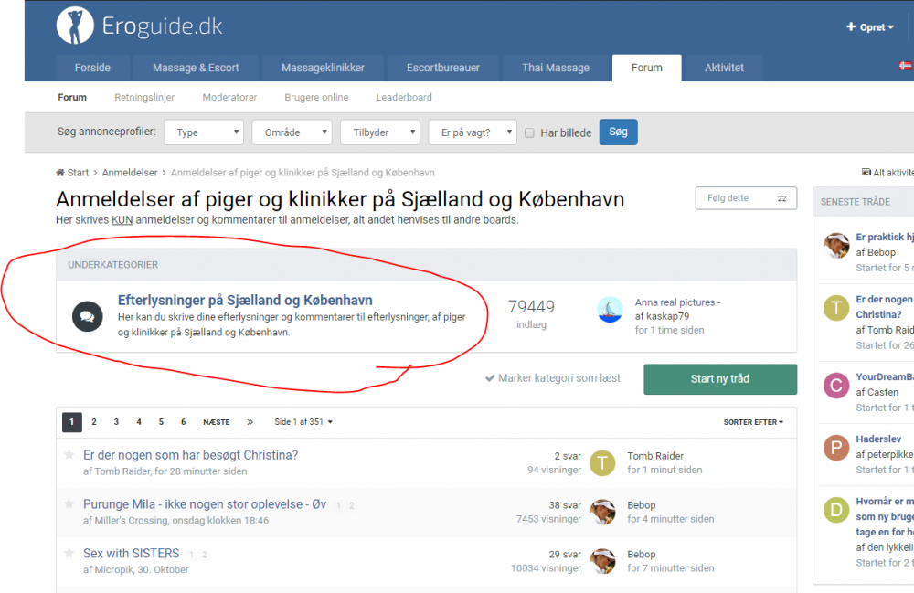914x593 pixels.
Task: Click the speech bubble icon for Efterlysninger subcategory
Action: point(88,316)
